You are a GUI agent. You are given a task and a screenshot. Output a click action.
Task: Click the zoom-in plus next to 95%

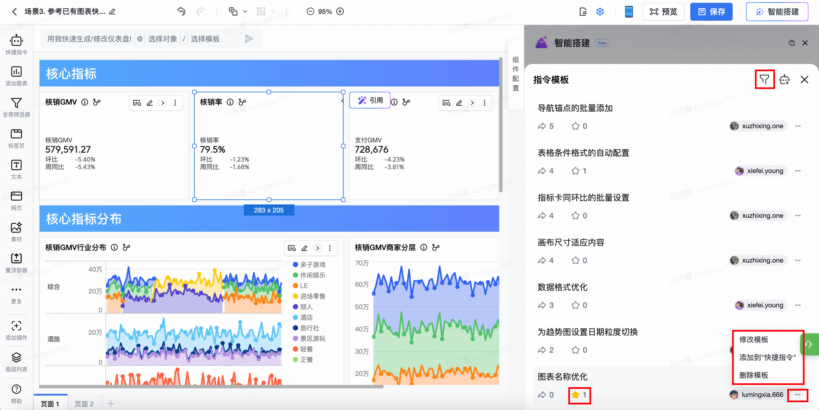coord(340,12)
